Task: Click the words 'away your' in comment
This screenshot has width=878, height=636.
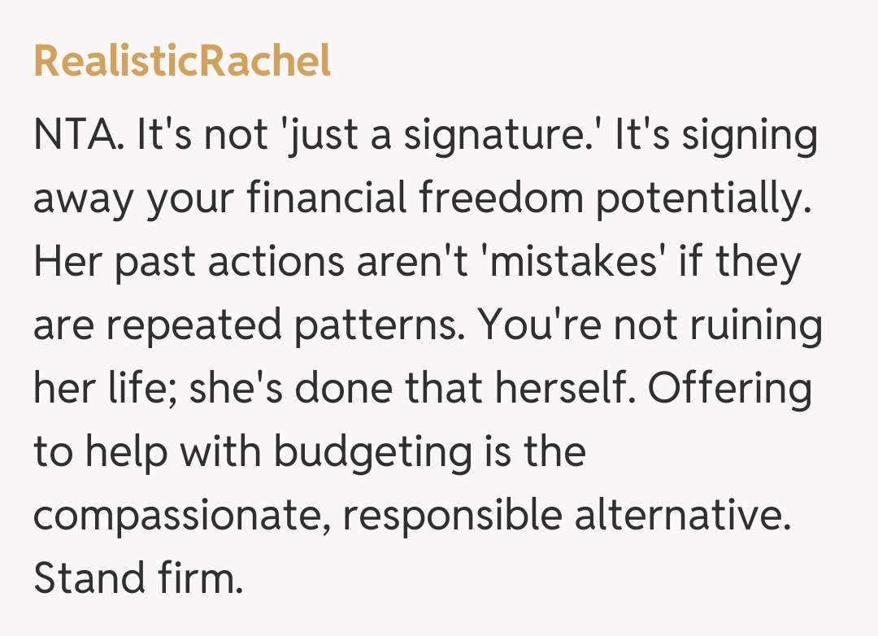Action: coord(133,198)
